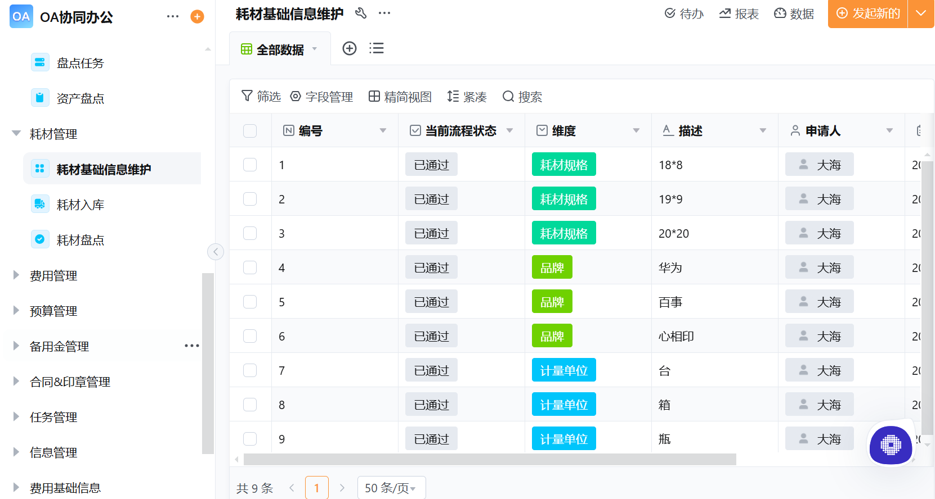Select the 全部数据 tab

click(280, 49)
